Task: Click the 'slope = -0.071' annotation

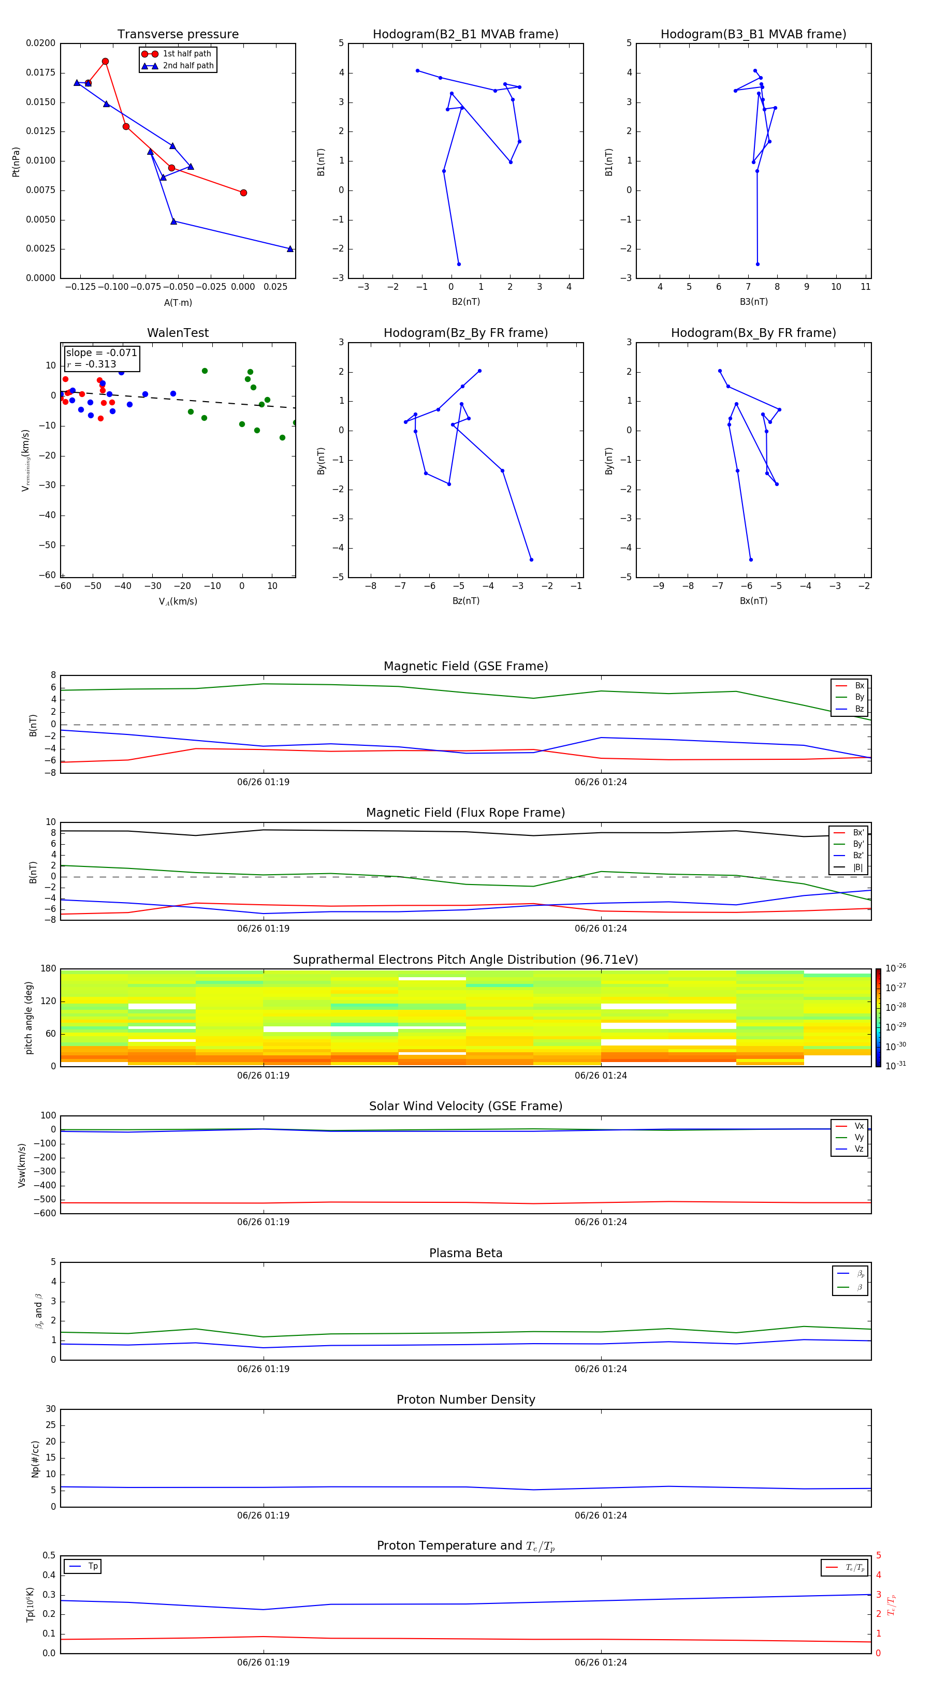Action: coord(101,353)
